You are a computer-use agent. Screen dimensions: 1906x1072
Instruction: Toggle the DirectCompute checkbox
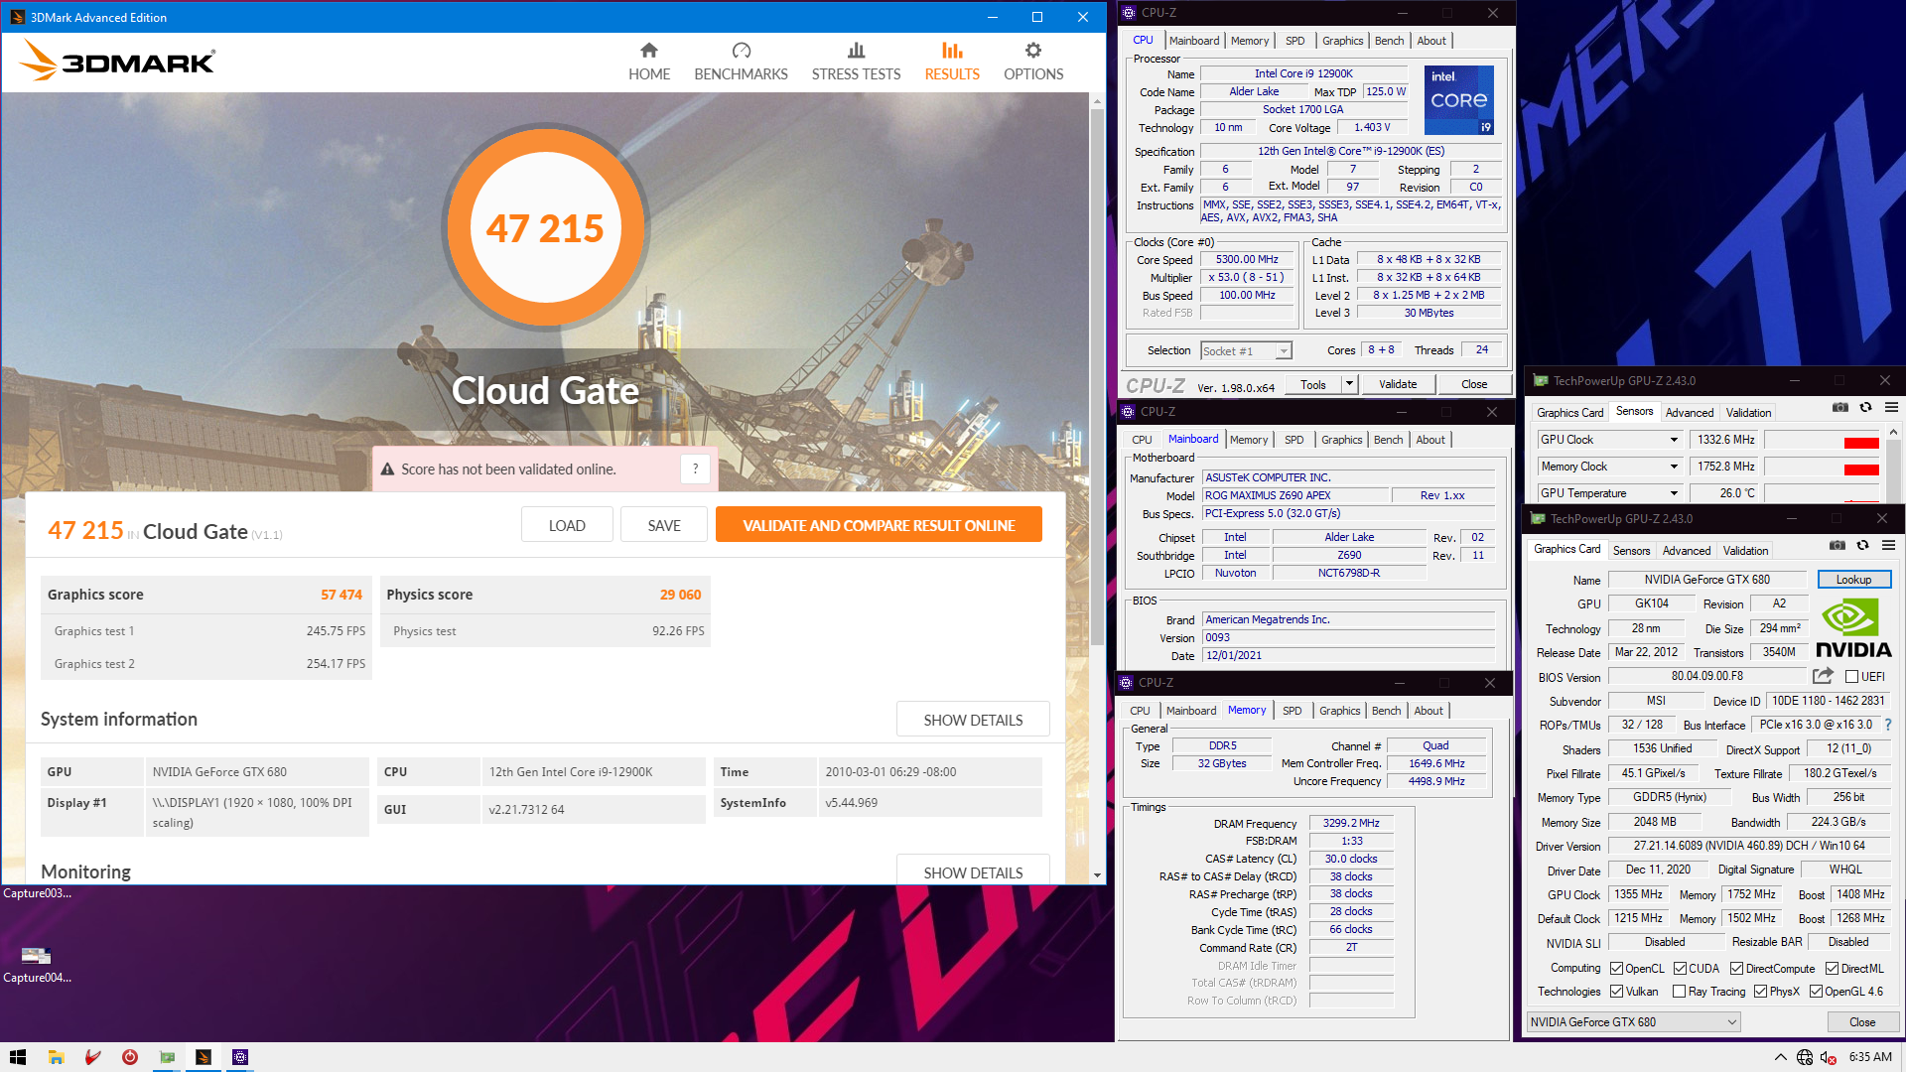pos(1736,969)
